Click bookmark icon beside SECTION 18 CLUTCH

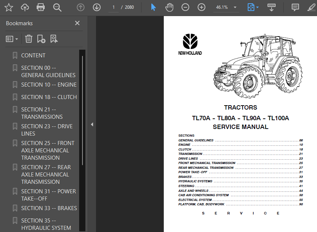pos(15,97)
